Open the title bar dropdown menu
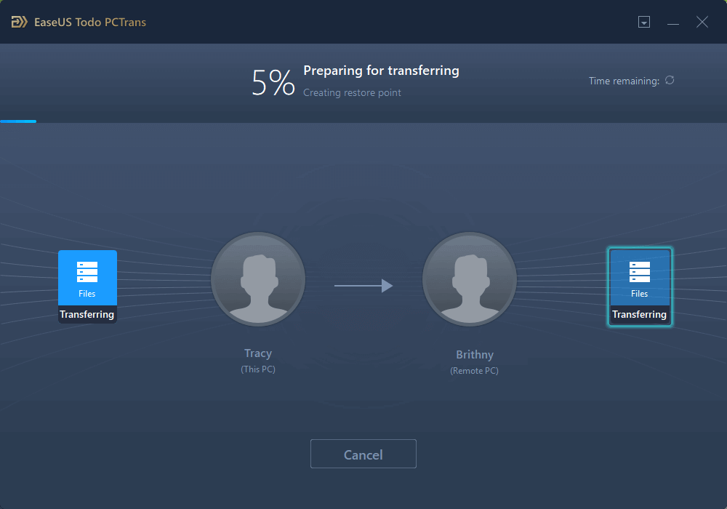Screen dimensions: 727x509 pos(643,23)
